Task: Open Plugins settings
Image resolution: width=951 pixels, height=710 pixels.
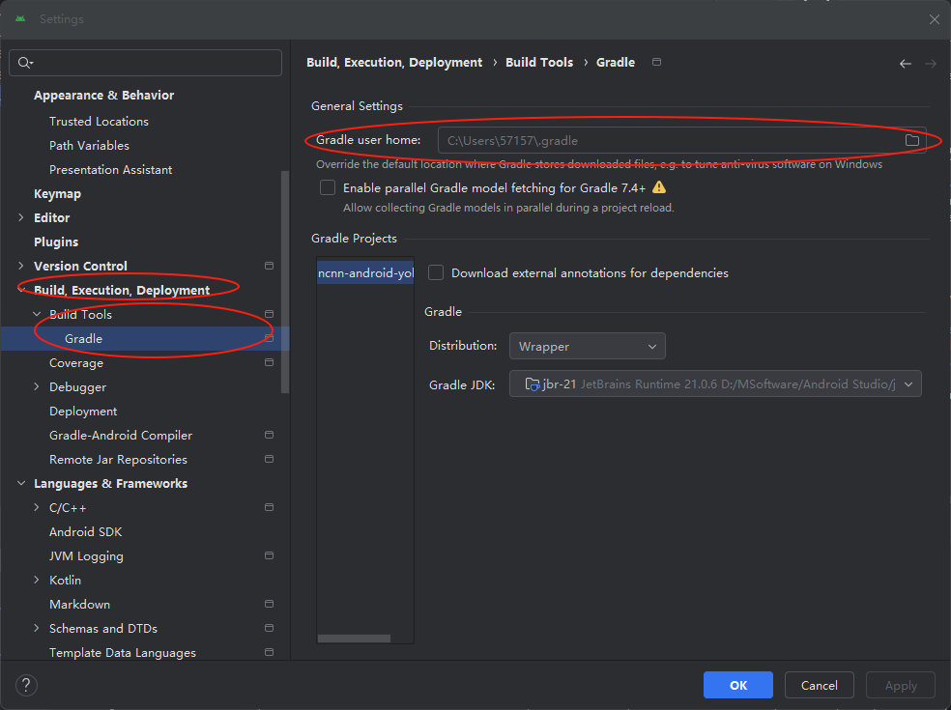Action: 56,241
